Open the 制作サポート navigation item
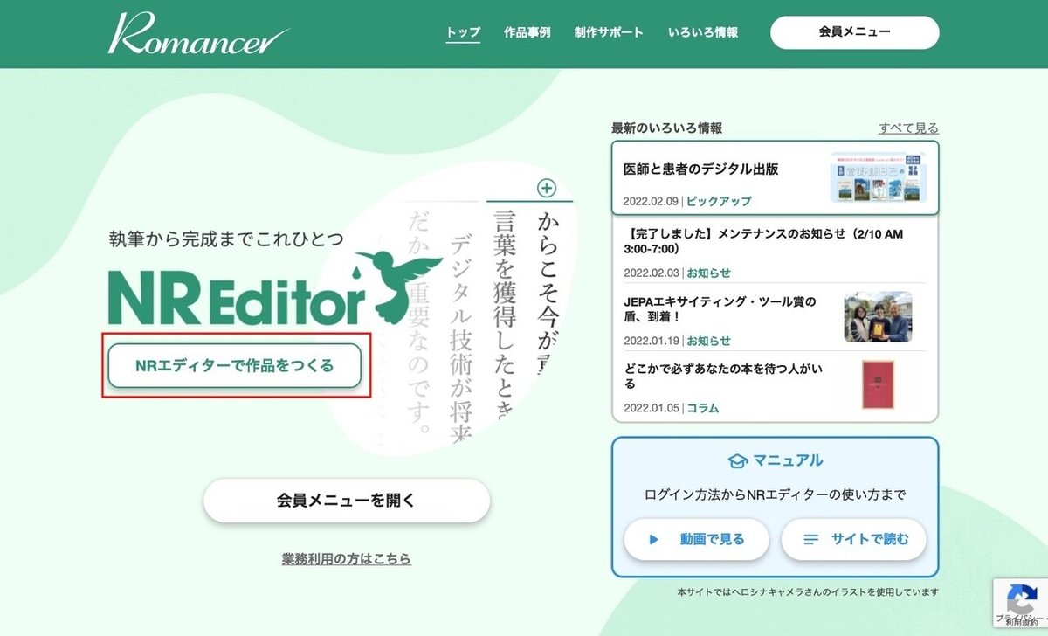 609,32
